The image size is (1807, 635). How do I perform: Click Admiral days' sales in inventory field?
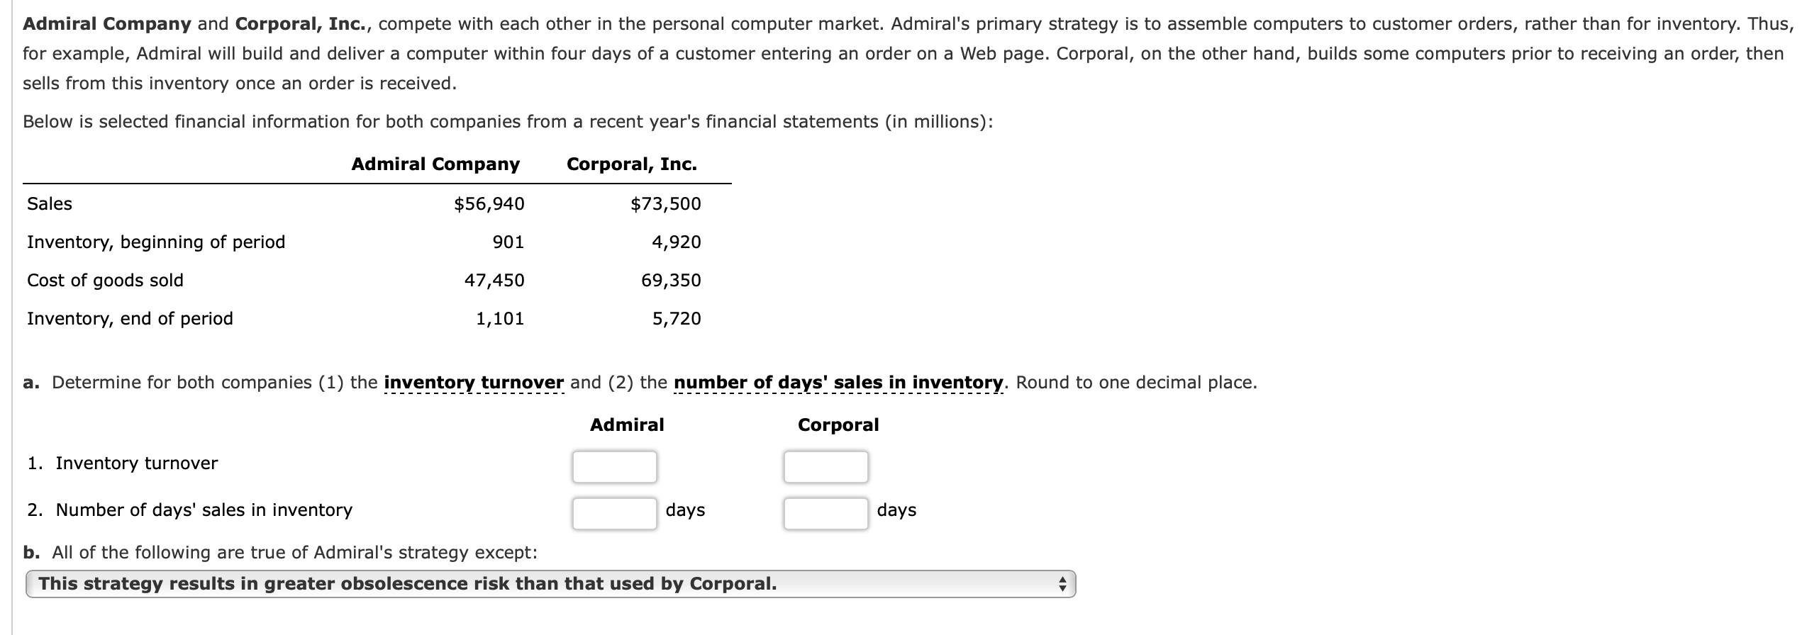coord(614,513)
